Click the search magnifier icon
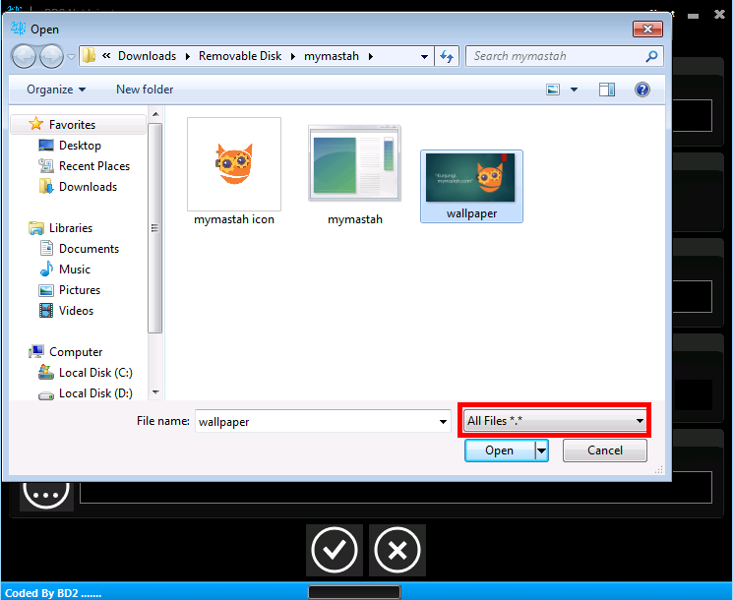This screenshot has height=600, width=733. coord(651,56)
